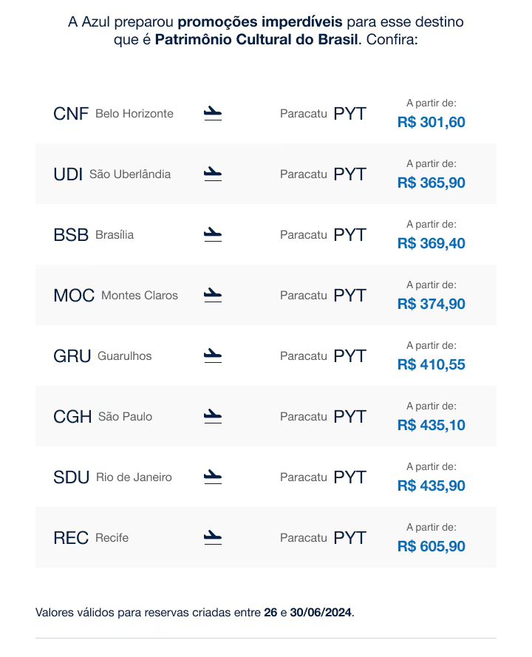Click the airplane icon in the CGH São Paulo row
Viewport: 532px width, 657px height.
click(213, 417)
